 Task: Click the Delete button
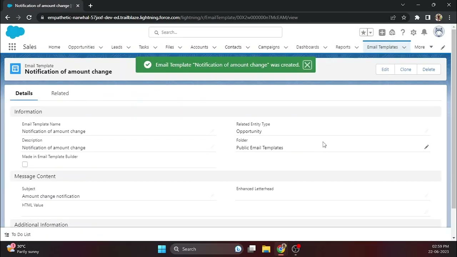coord(429,69)
